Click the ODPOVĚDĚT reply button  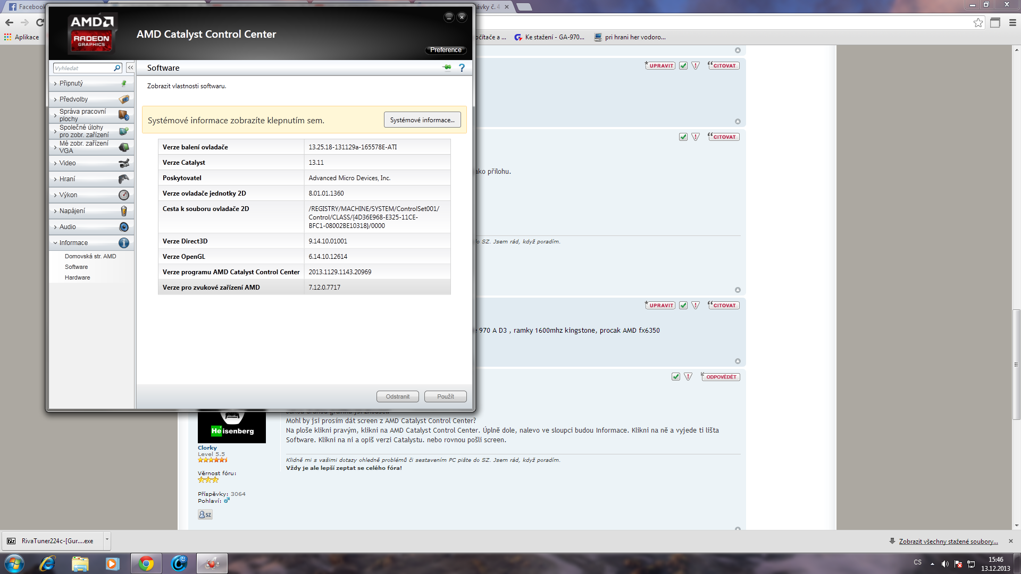click(x=721, y=377)
